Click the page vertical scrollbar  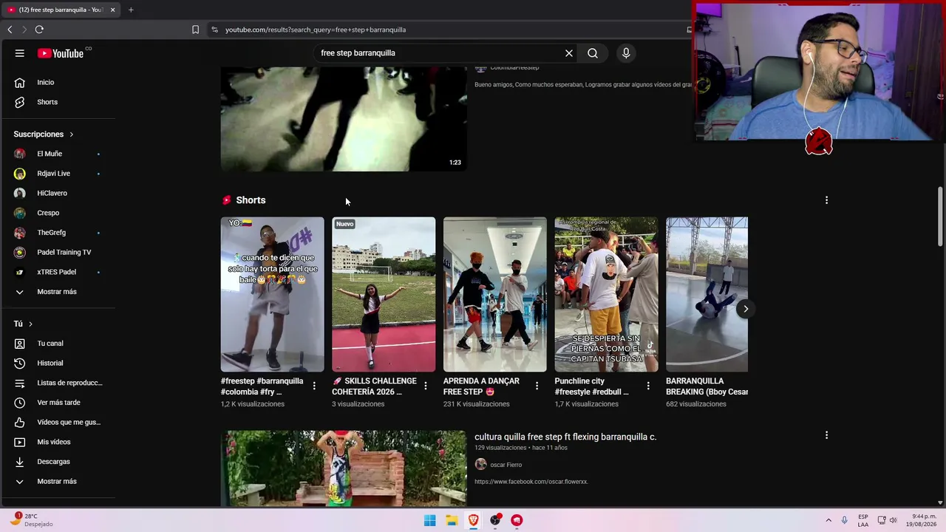(x=940, y=217)
